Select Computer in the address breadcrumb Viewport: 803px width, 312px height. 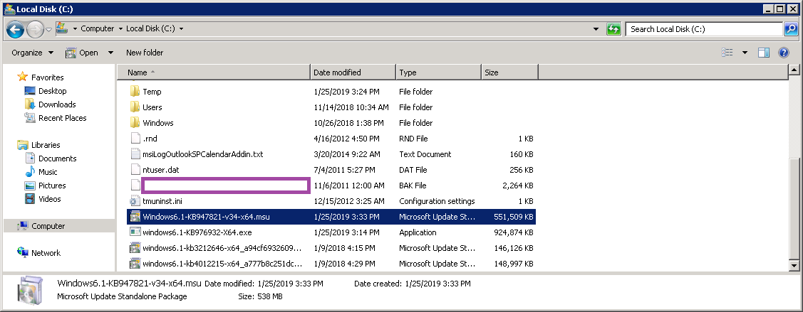98,28
